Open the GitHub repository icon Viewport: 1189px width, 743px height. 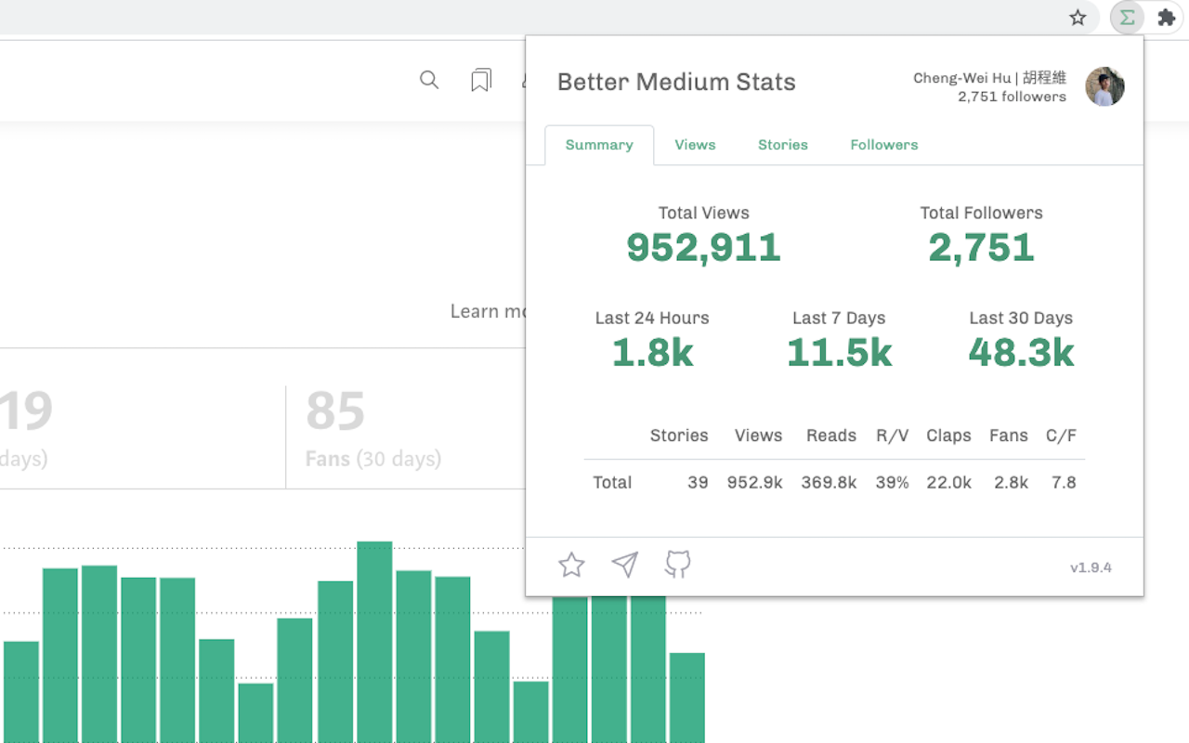[x=678, y=564]
